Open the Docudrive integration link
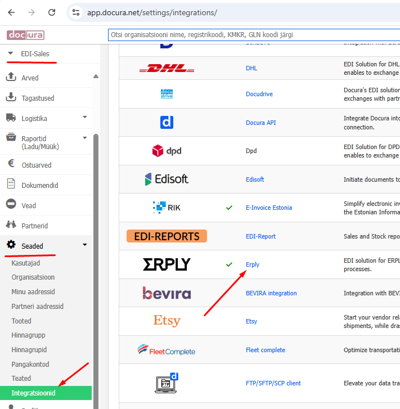400x409 pixels. click(259, 94)
